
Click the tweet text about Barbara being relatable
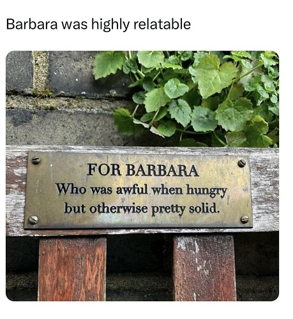tap(98, 24)
